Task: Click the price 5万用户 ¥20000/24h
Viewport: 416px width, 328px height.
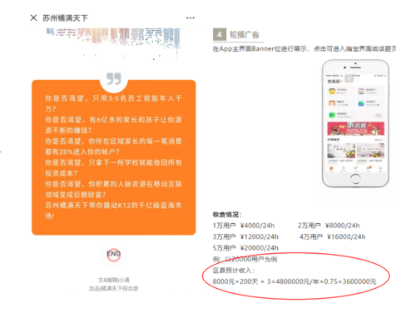Action: (x=245, y=248)
